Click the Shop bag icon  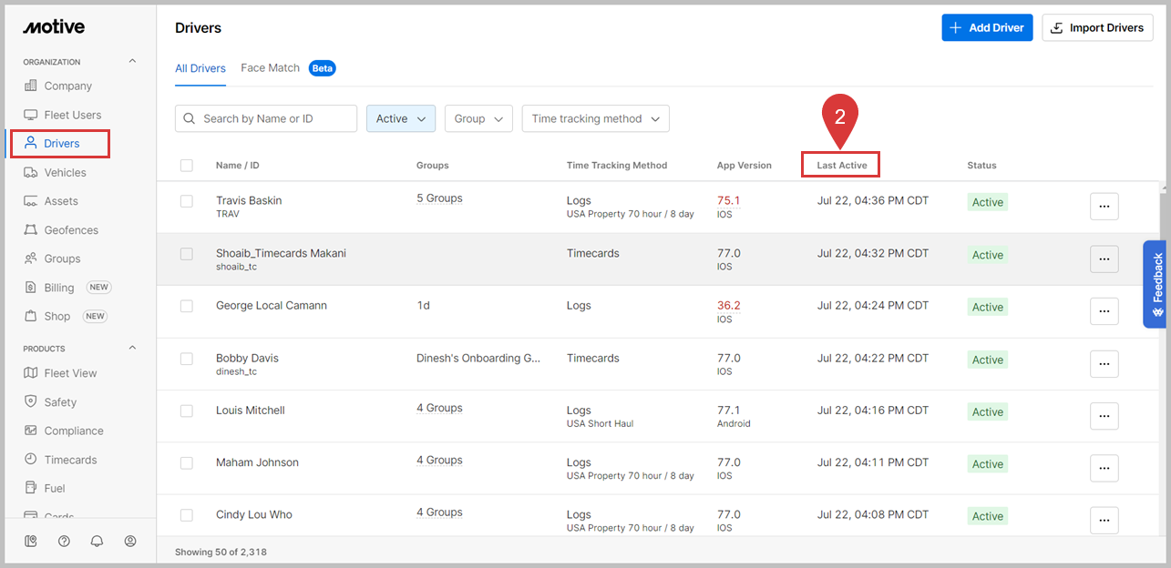[x=31, y=316]
